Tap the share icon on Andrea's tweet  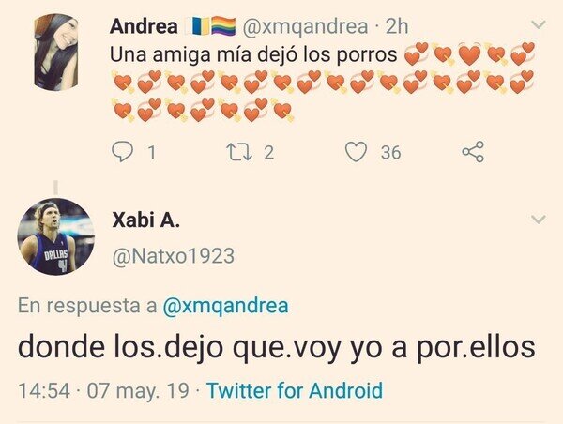tap(473, 152)
